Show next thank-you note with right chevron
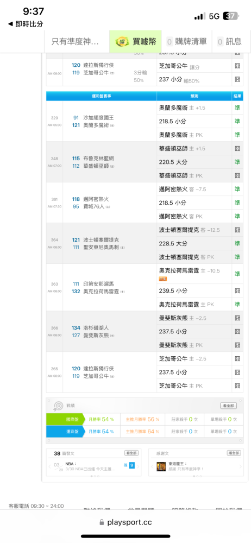Image resolution: width=251 pixels, height=543 pixels. coord(241,466)
